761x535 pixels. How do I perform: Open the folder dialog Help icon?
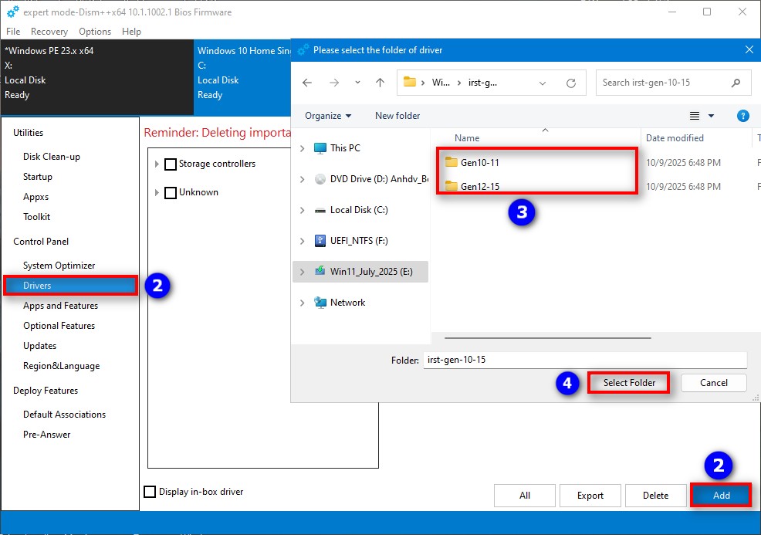742,116
